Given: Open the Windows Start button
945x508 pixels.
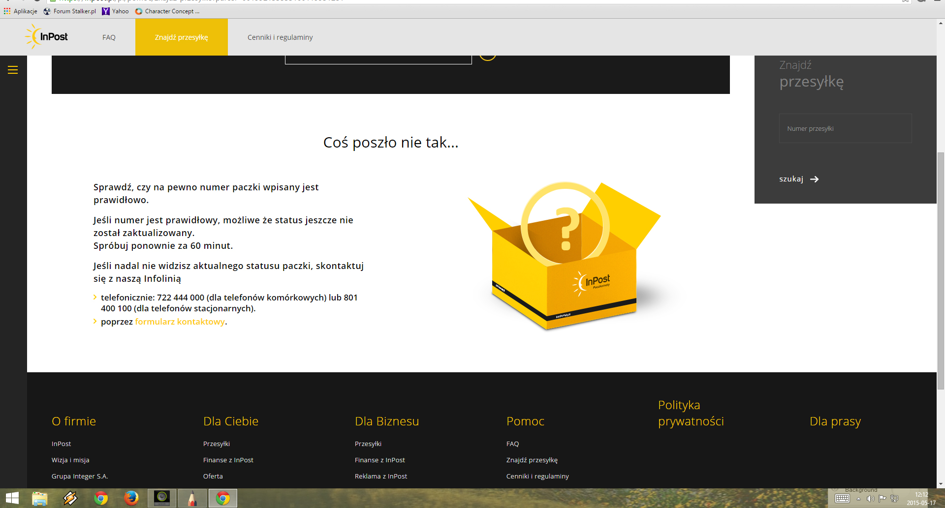Looking at the screenshot, I should [12, 498].
